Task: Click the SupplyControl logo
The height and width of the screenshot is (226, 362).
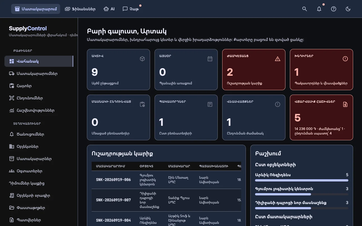Action: coord(28,28)
